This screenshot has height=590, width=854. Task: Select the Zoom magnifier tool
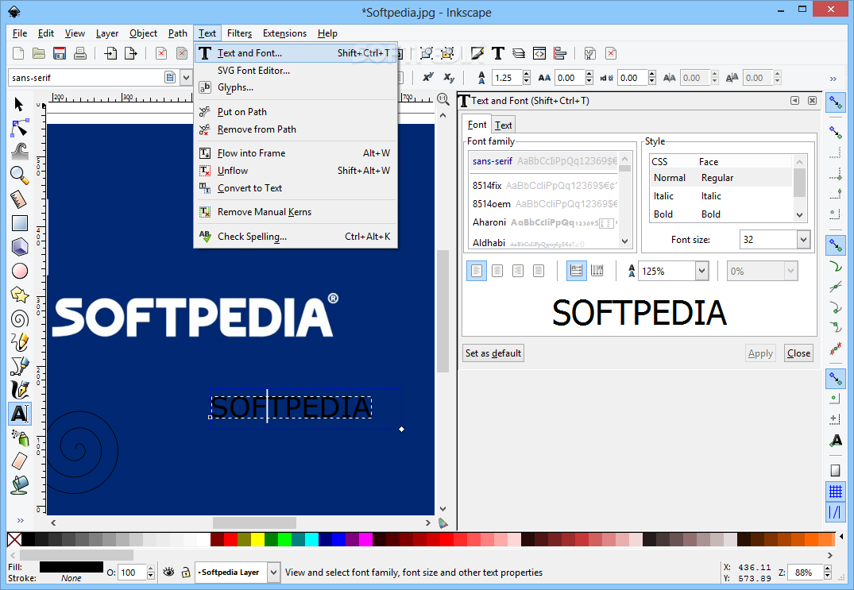point(19,175)
